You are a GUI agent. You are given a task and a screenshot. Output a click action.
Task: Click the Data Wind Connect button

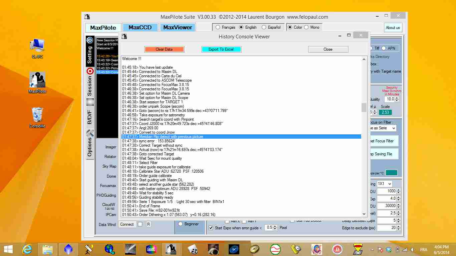127,224
